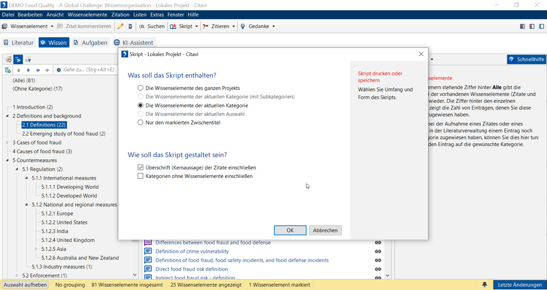Click the pencil edit icon in toolbar
This screenshot has width=547, height=290.
pos(120,26)
